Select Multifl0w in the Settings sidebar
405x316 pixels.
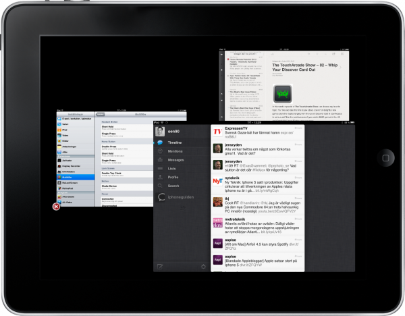(76, 178)
